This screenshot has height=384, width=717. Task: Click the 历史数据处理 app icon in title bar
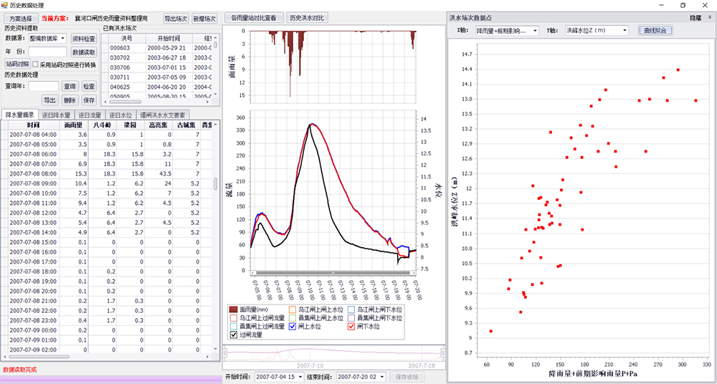tap(5, 5)
